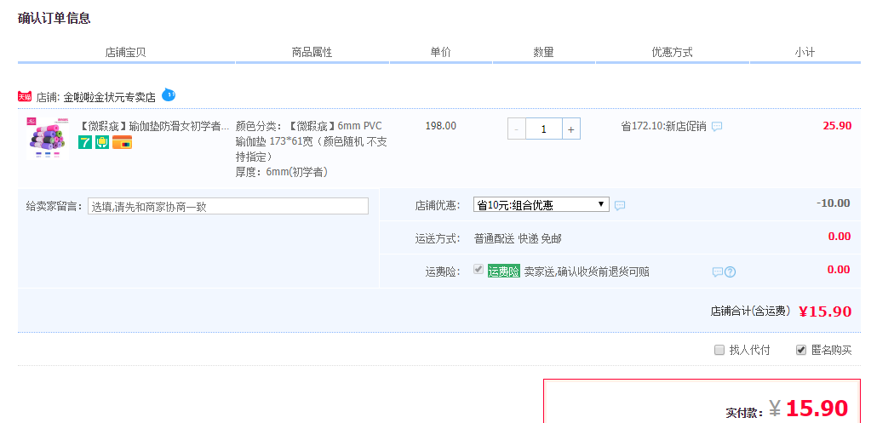
Task: Increase quantity with the plus button
Action: pos(571,129)
